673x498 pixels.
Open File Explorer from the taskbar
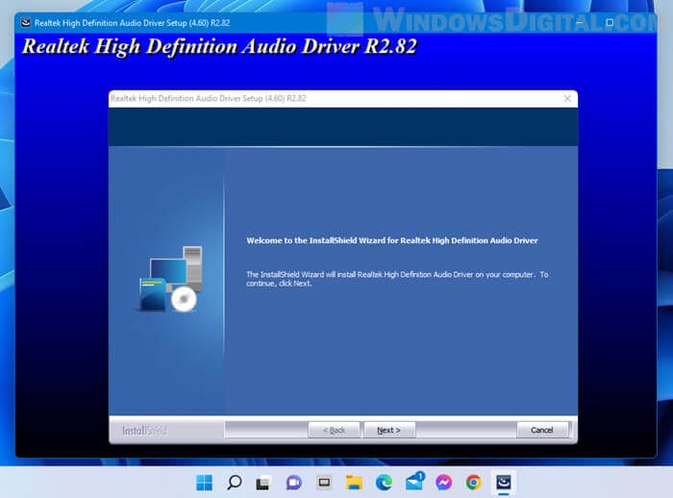[354, 483]
